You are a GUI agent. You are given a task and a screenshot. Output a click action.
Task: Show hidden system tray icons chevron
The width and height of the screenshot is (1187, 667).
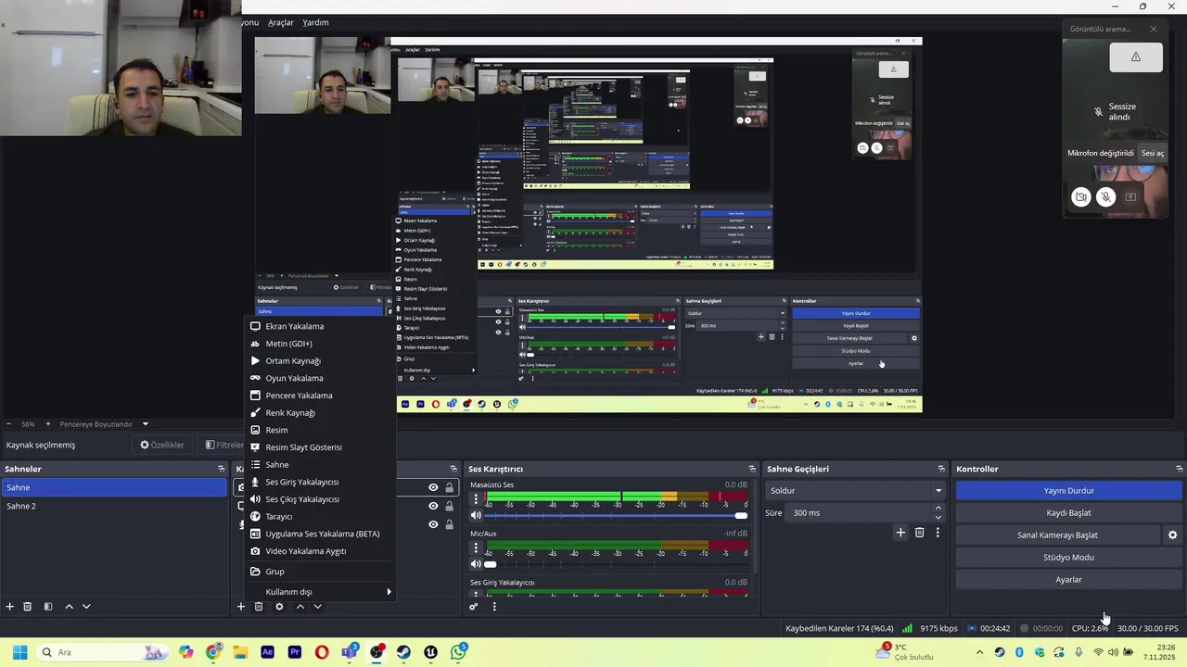click(979, 652)
